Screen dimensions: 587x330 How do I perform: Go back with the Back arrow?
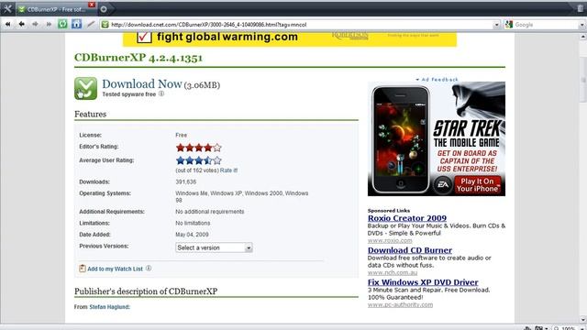point(21,25)
